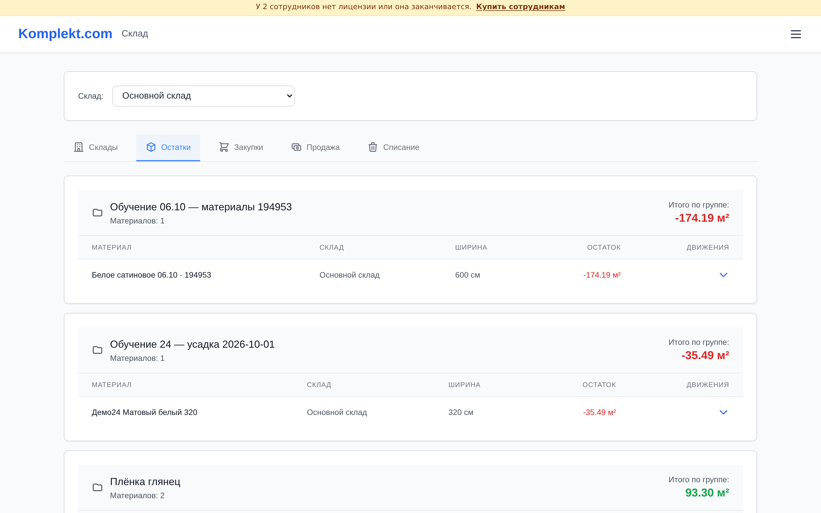Click the -35.49 м² remainder in table row

pyautogui.click(x=600, y=412)
